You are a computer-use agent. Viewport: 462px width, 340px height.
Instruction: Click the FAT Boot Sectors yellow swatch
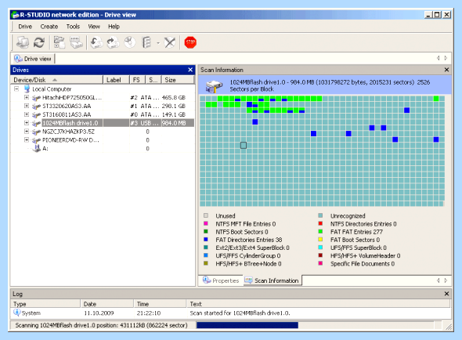point(320,240)
